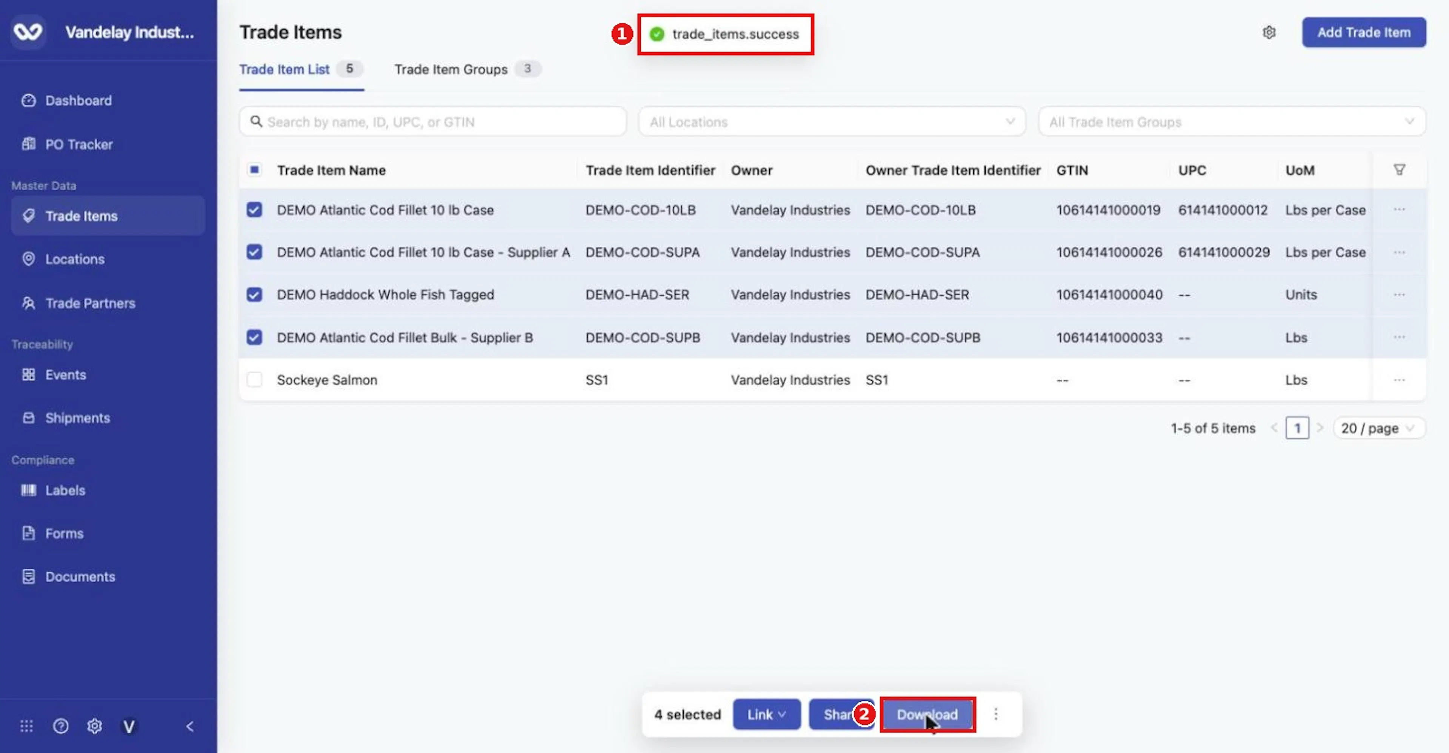Switch to Trade Item Groups tab

(468, 69)
